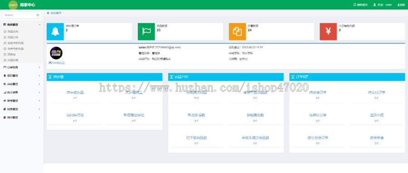
Task: Open the 退货申请 link
Action: coord(377,138)
